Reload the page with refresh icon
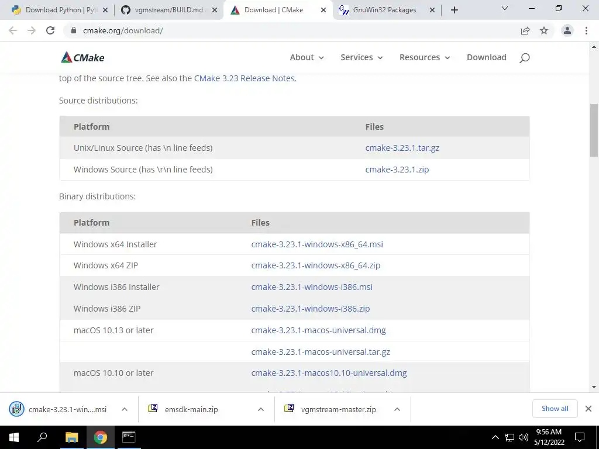 50,30
